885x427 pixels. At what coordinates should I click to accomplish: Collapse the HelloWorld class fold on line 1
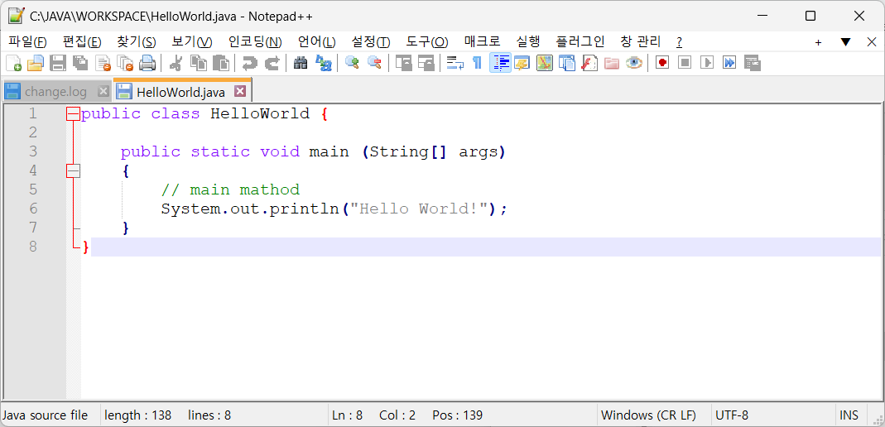point(74,114)
